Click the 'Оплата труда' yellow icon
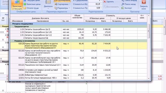Viewport: 166px width, 93px height. (x=25, y=8)
